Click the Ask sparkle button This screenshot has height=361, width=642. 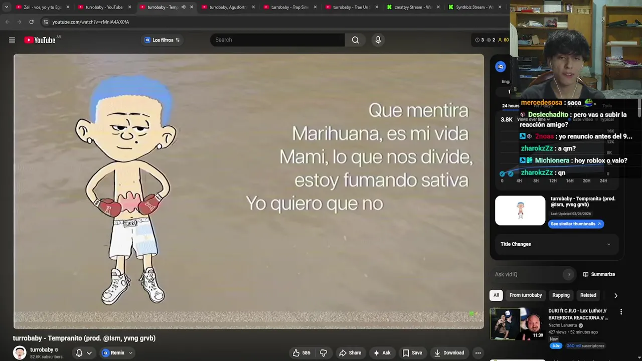[x=382, y=353]
